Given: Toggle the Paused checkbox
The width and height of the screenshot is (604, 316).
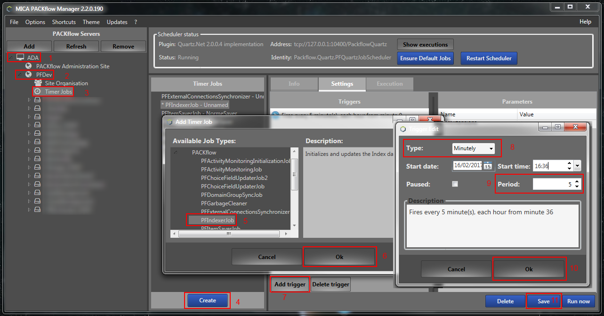Looking at the screenshot, I should click(455, 184).
